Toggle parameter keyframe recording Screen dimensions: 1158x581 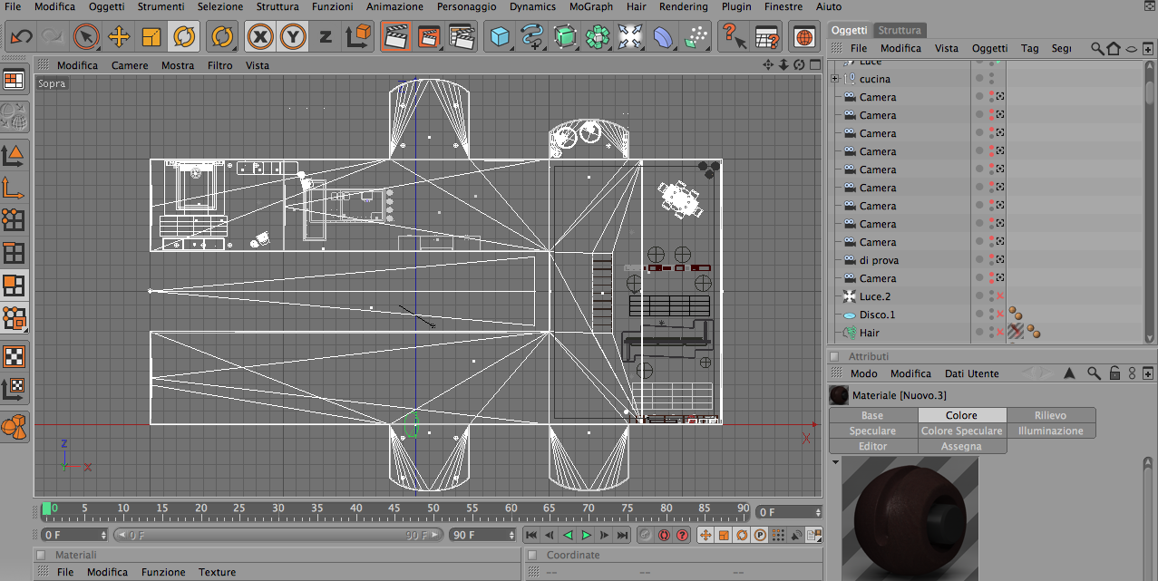[x=760, y=536]
